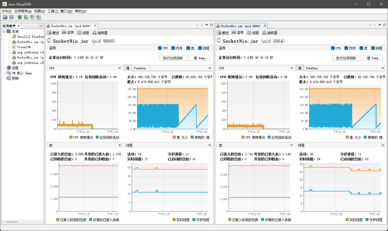Open document list dropdown in pid 5984 pane
This screenshot has width=388, height=231.
[380, 25]
